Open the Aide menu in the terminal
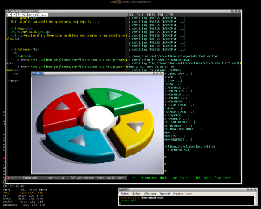The height and width of the screenshot is (209, 261). point(189,193)
